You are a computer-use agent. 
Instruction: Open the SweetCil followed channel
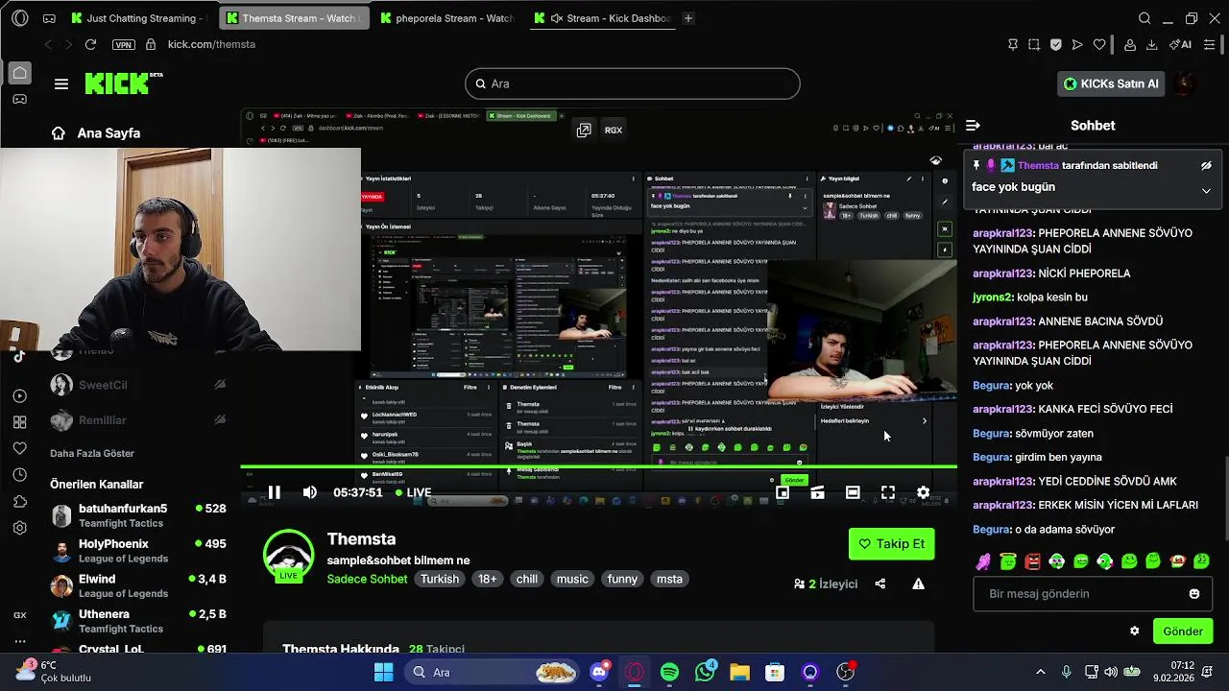[139, 385]
